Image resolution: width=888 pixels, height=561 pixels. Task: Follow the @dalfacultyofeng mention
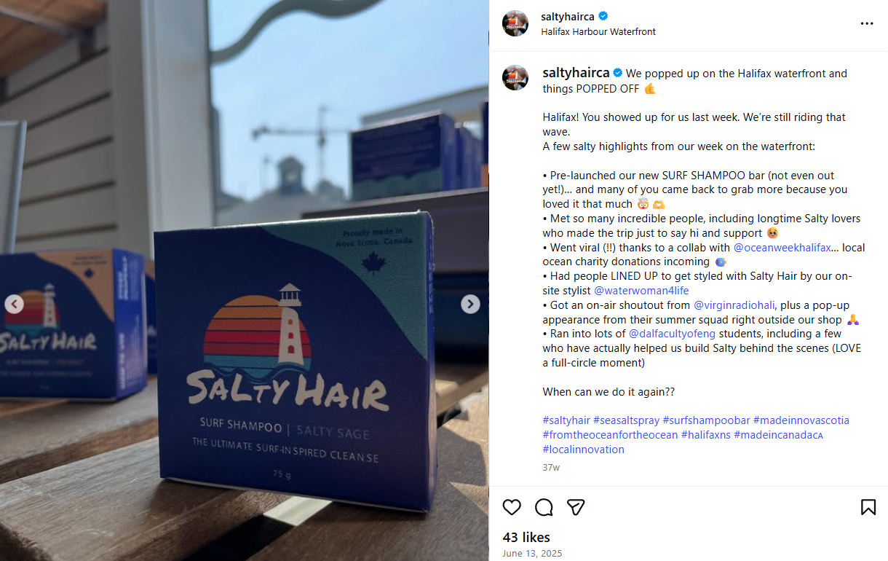coord(672,333)
